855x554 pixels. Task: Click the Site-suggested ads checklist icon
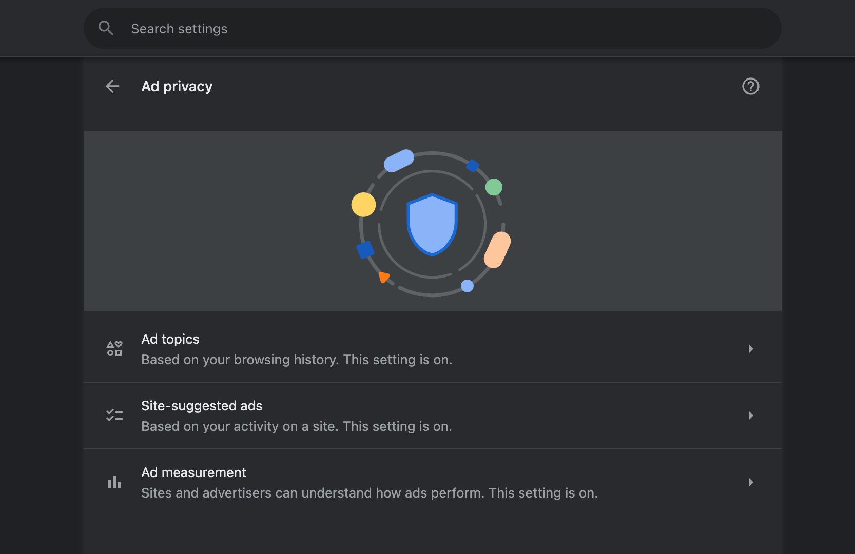[x=114, y=415]
